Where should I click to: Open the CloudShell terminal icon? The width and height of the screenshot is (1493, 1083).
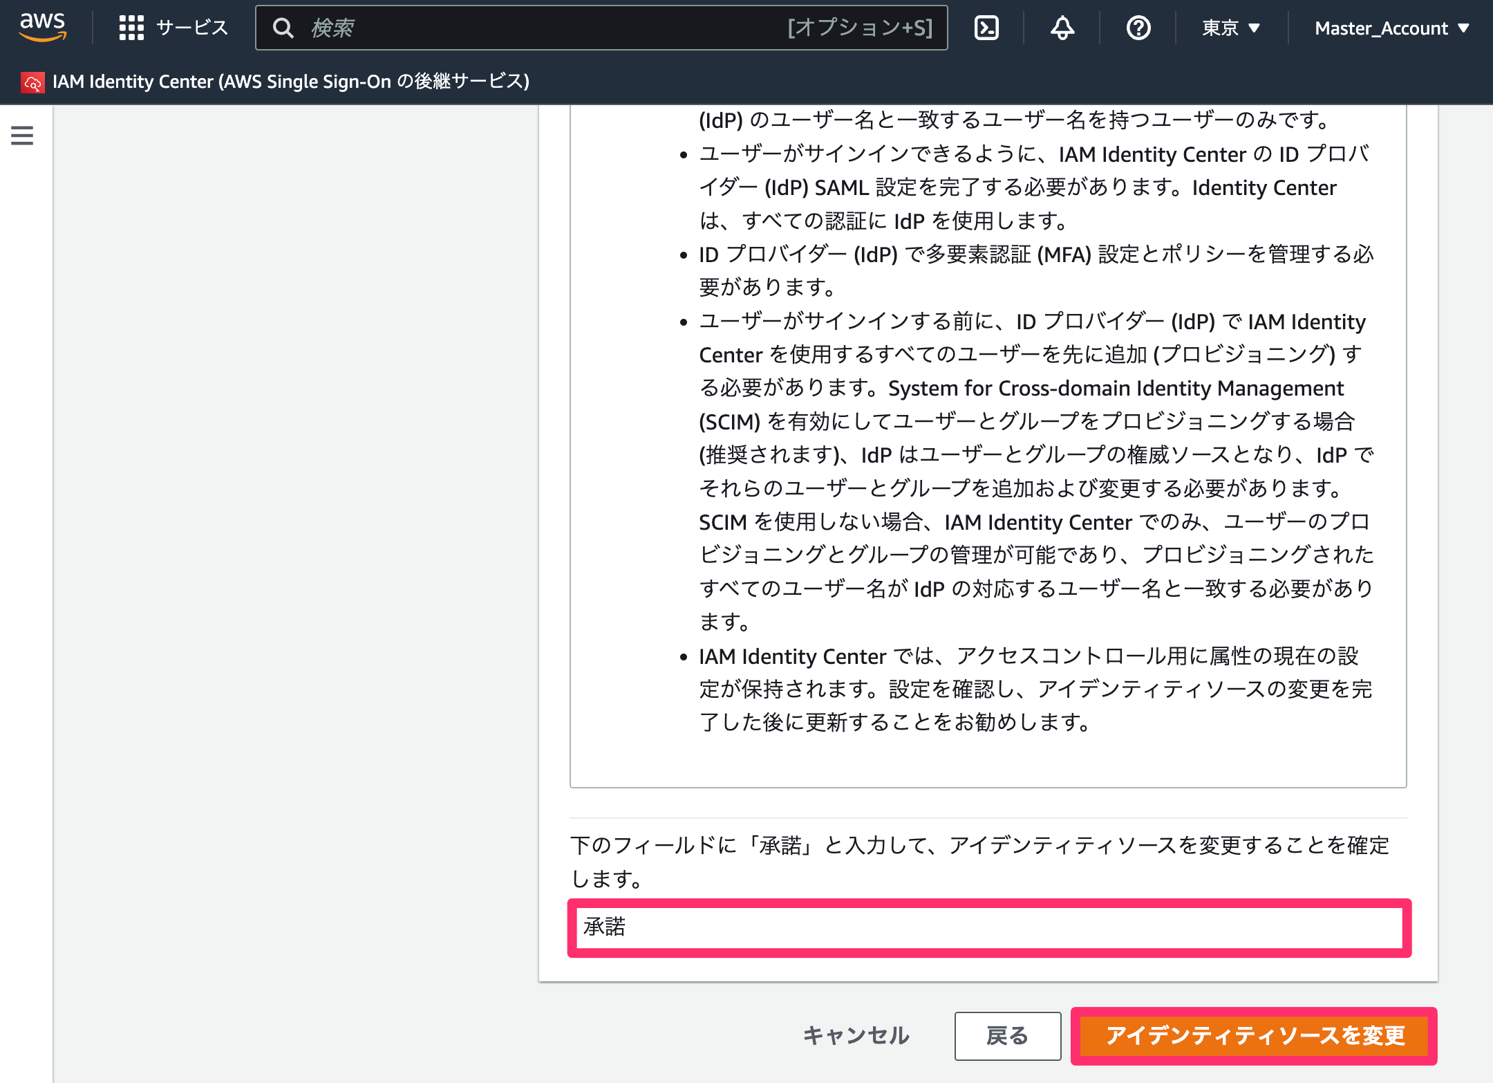[x=986, y=28]
